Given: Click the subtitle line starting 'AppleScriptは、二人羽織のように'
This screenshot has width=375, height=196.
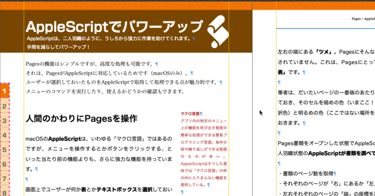Looking at the screenshot, I should (109, 39).
